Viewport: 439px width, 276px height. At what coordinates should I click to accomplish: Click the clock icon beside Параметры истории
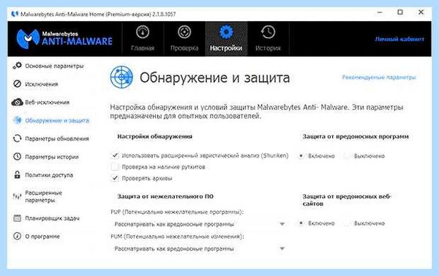17,157
